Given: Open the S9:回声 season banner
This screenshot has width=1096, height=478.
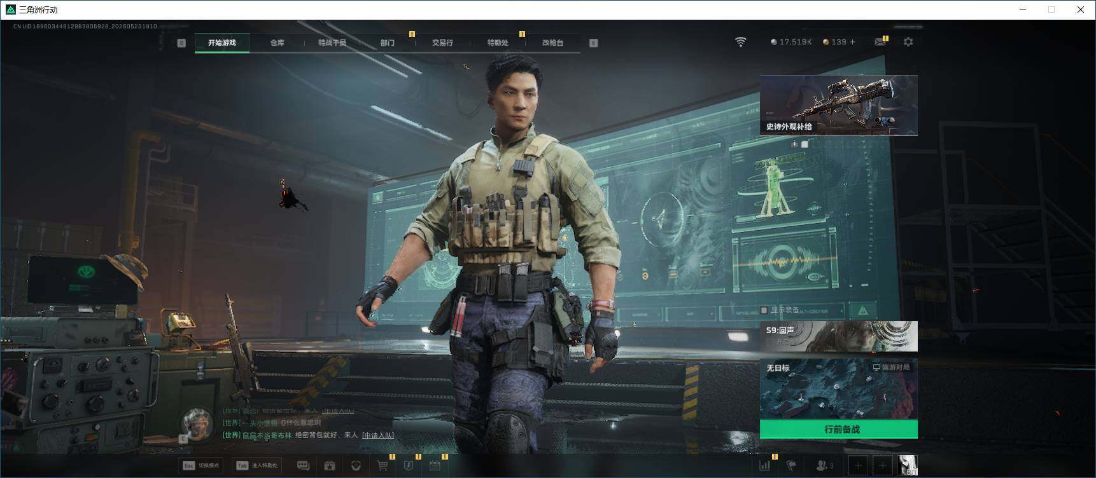Looking at the screenshot, I should [839, 336].
